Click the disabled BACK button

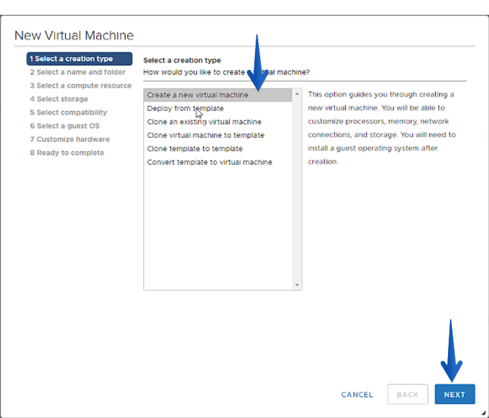408,394
